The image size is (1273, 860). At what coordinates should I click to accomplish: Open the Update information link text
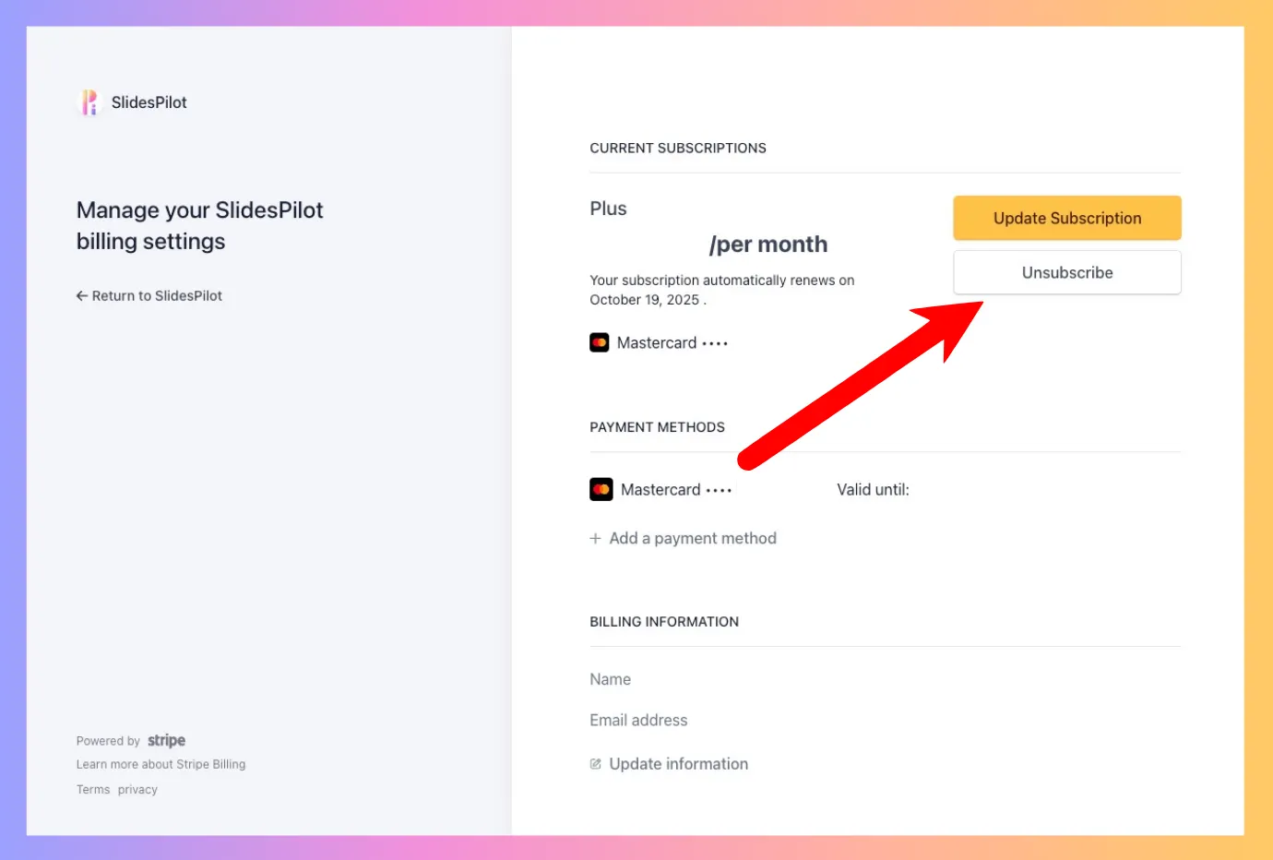click(678, 764)
